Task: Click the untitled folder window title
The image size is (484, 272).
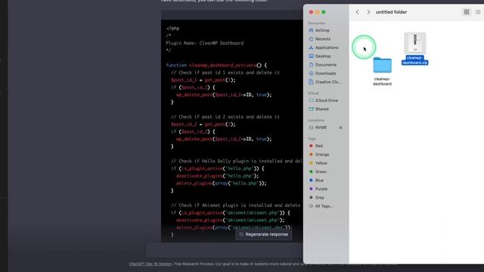Action: [391, 12]
